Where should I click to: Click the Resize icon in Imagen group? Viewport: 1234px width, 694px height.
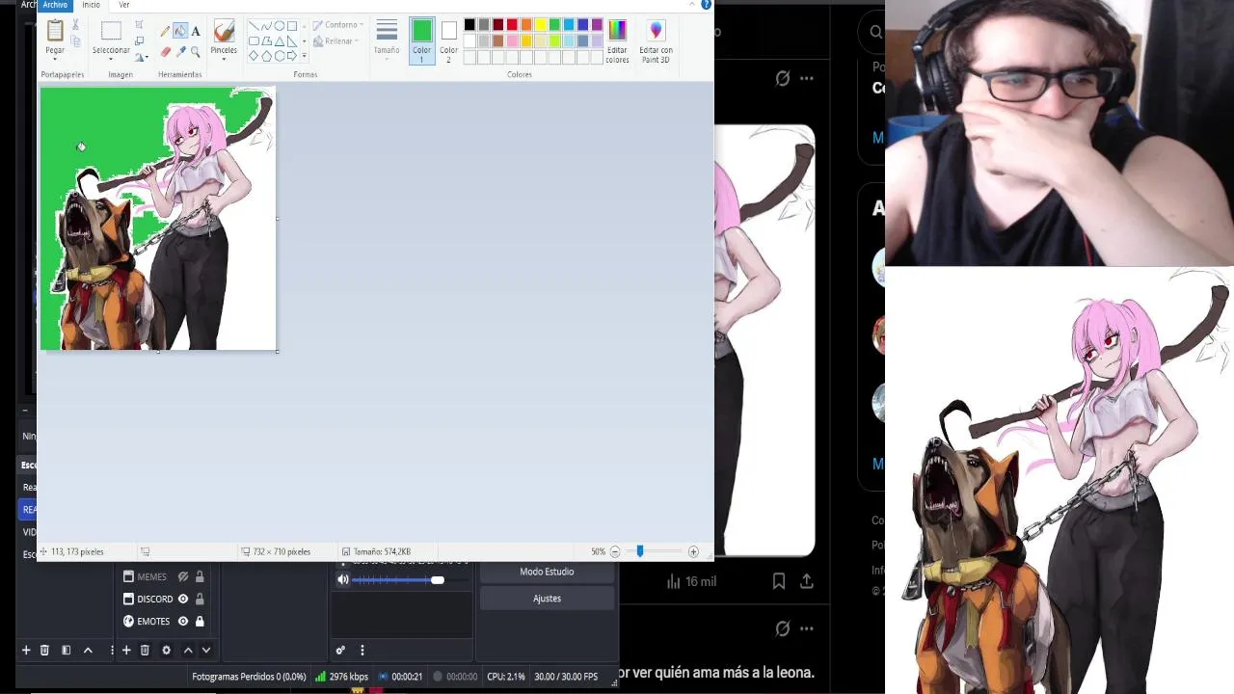click(x=140, y=40)
